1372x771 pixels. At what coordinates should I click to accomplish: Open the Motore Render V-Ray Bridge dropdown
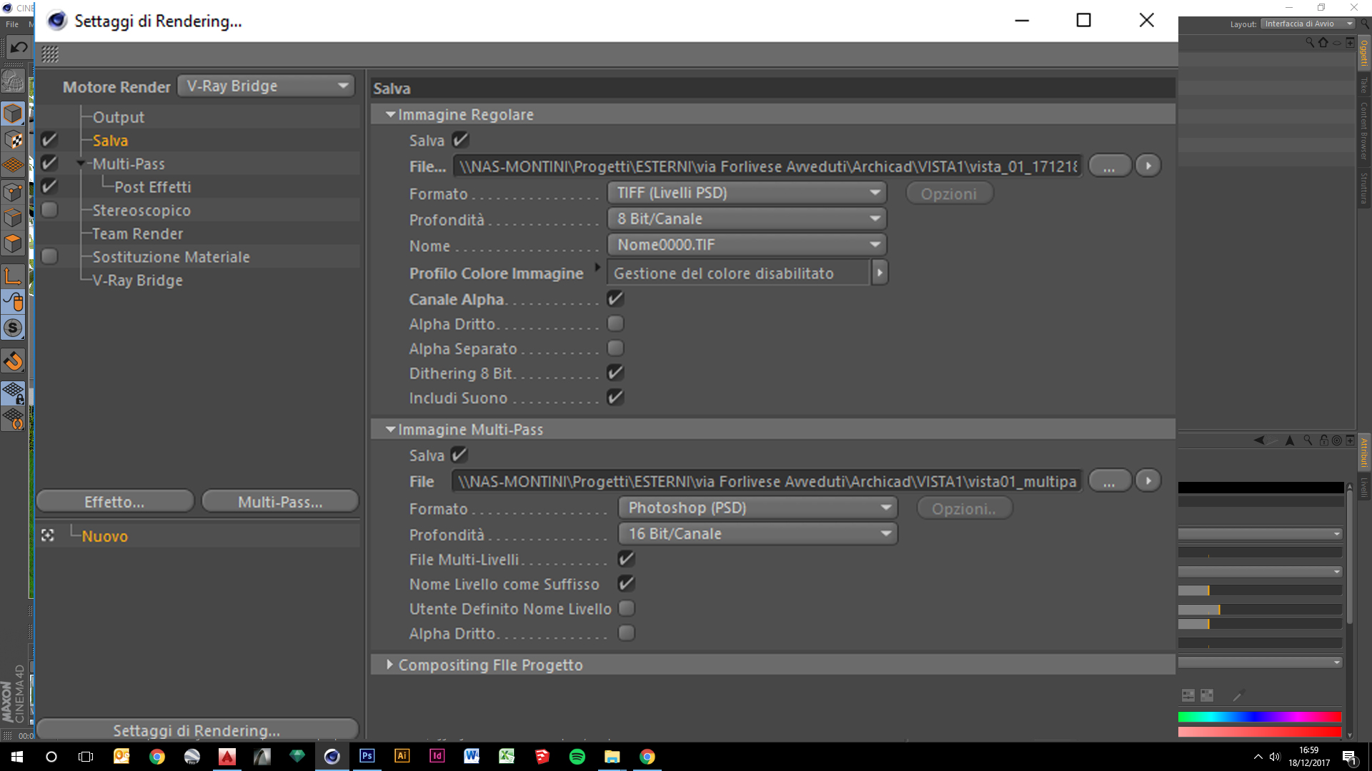(x=266, y=86)
